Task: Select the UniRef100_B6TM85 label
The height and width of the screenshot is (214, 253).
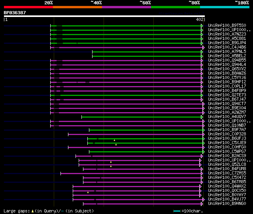Action: tap(227, 182)
